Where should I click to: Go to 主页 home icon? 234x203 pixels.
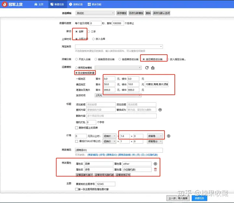(x=36, y=4)
